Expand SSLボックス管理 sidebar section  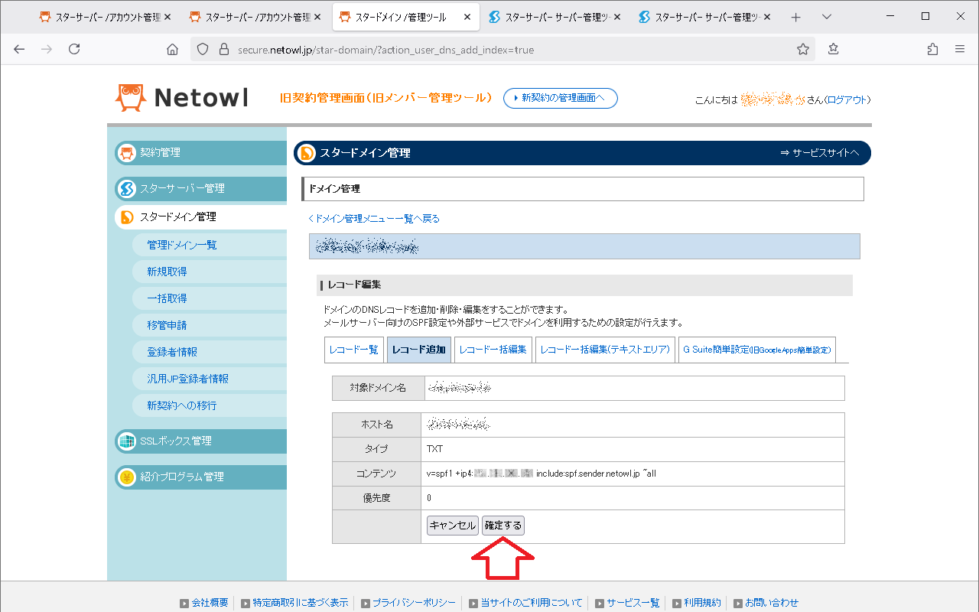tap(200, 441)
